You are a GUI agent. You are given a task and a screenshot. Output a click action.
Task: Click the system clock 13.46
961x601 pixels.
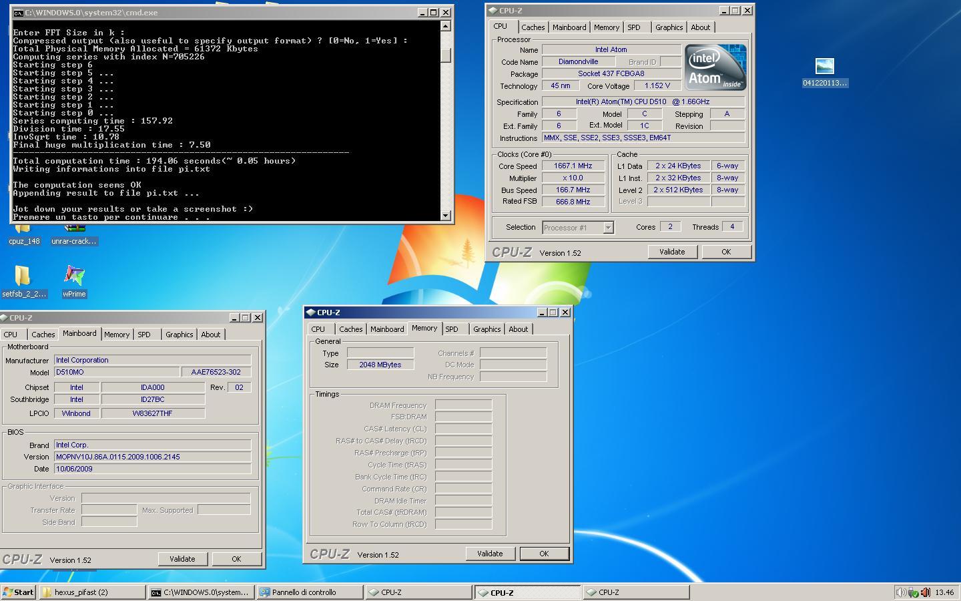point(944,592)
